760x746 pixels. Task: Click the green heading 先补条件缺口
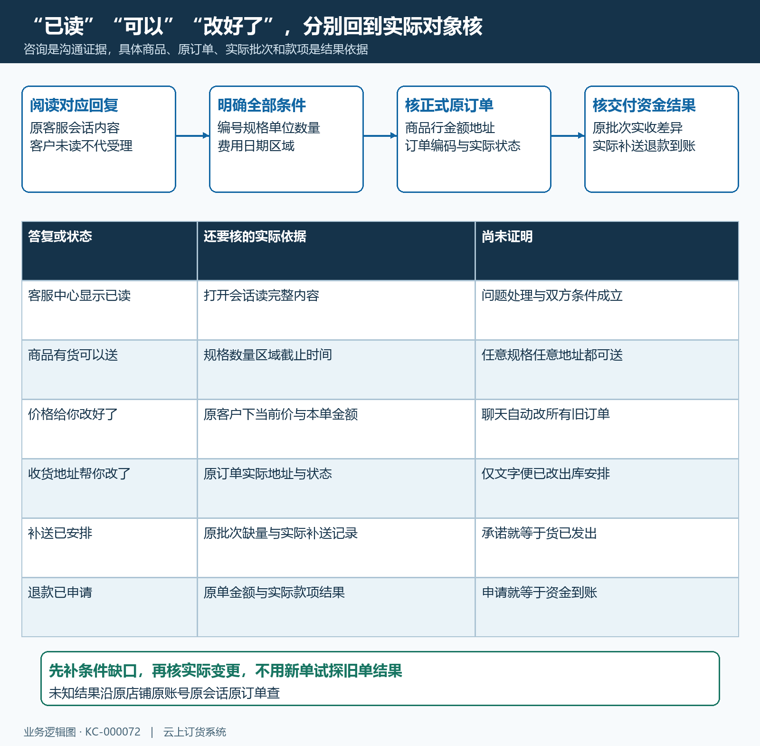point(225,670)
